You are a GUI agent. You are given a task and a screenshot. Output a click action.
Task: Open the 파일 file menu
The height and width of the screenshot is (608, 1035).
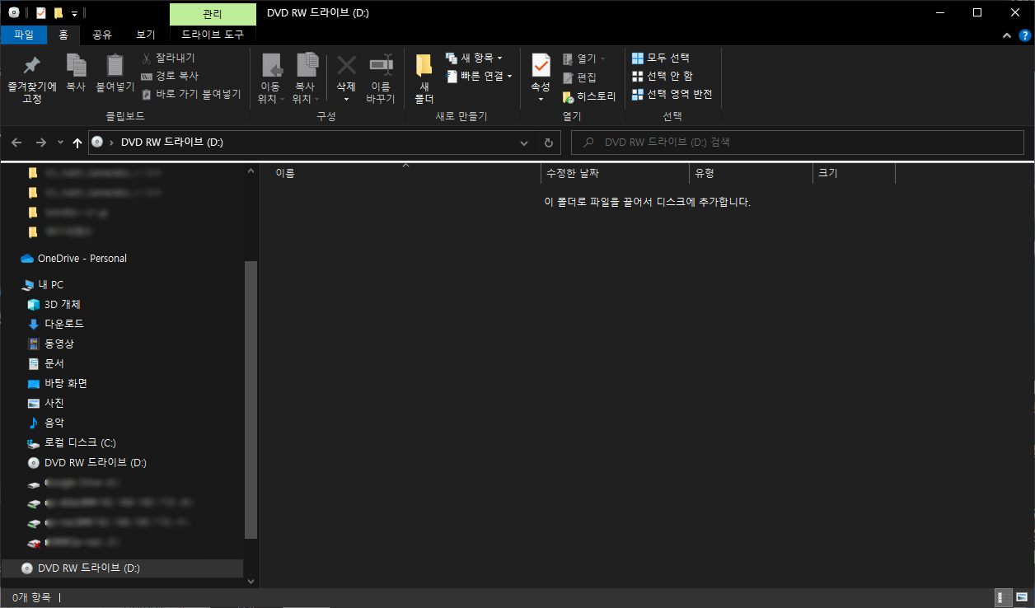point(24,35)
